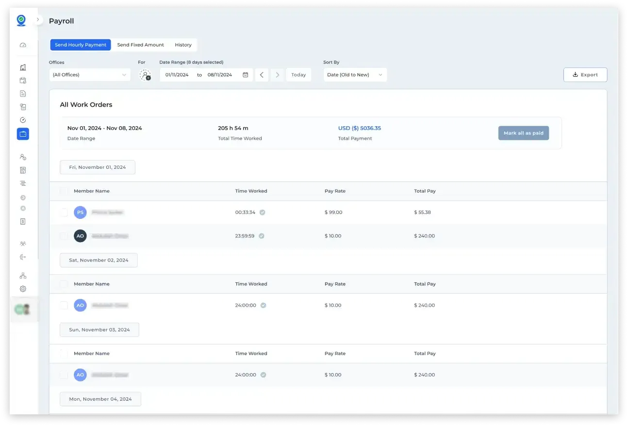
Task: Open the Dashboard from the sidebar
Action: point(22,45)
